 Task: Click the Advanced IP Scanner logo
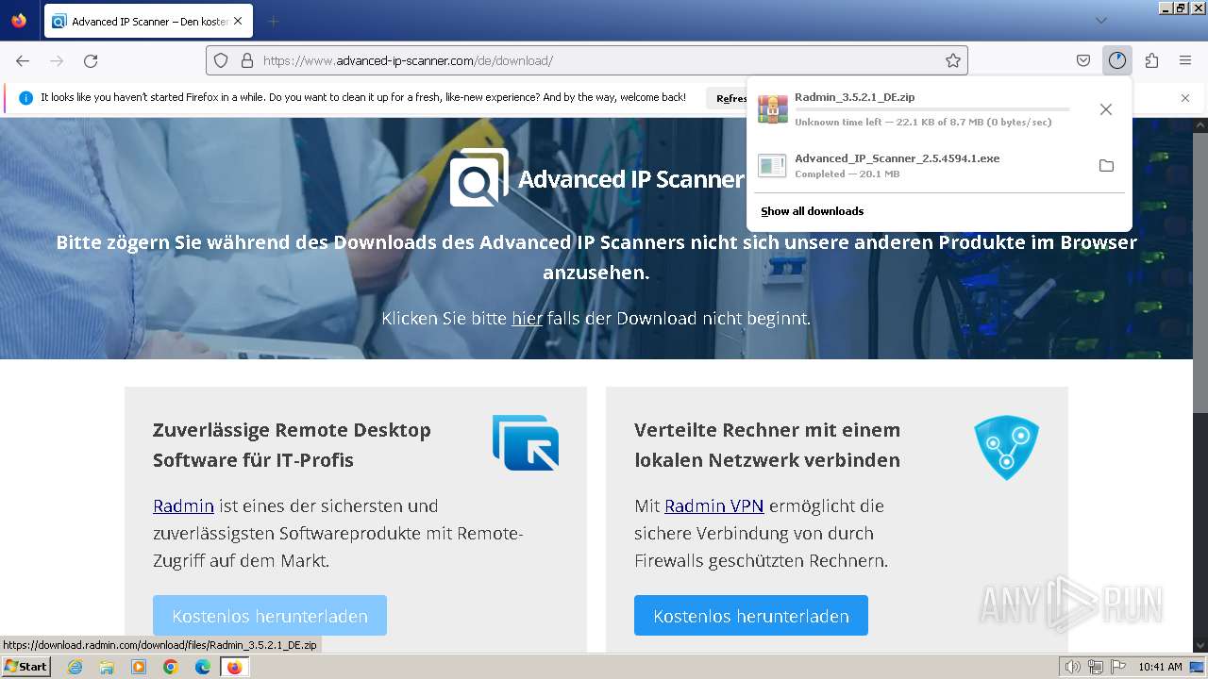(596, 177)
